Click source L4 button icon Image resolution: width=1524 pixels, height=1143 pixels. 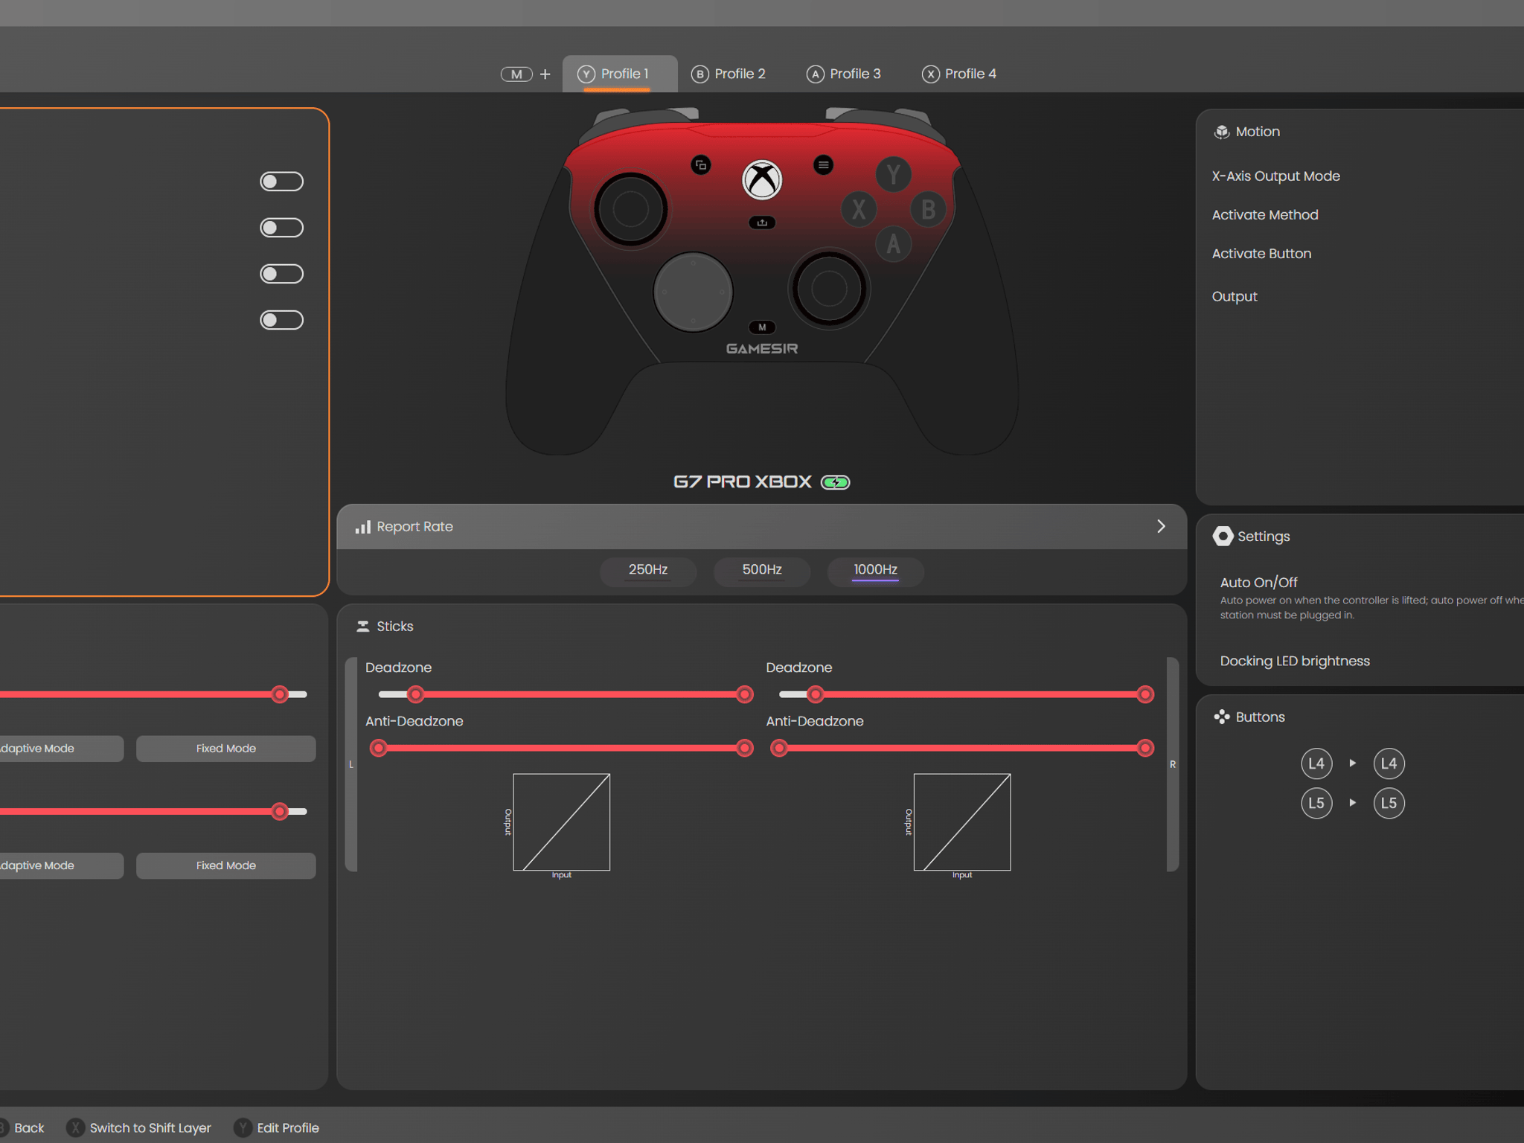(x=1316, y=763)
